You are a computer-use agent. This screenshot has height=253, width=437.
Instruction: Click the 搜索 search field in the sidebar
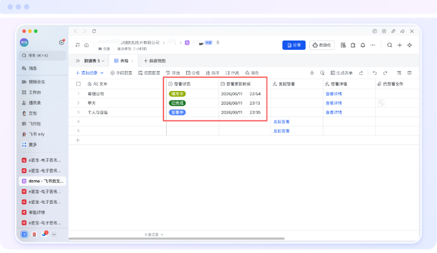[x=42, y=55]
